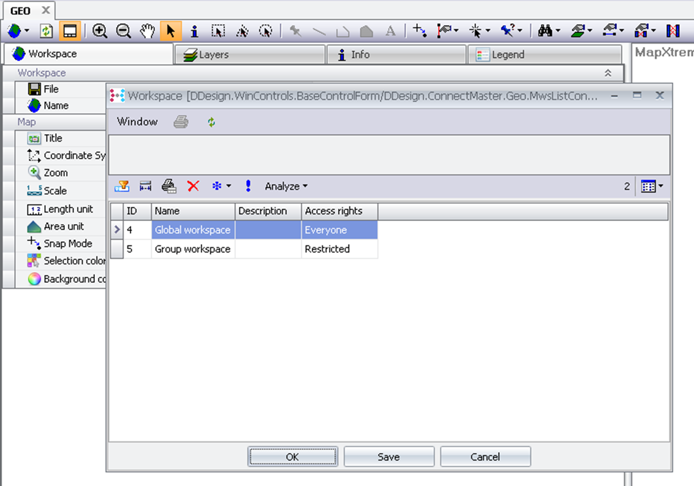Image resolution: width=694 pixels, height=486 pixels.
Task: Click the draw line tool
Action: [x=319, y=31]
